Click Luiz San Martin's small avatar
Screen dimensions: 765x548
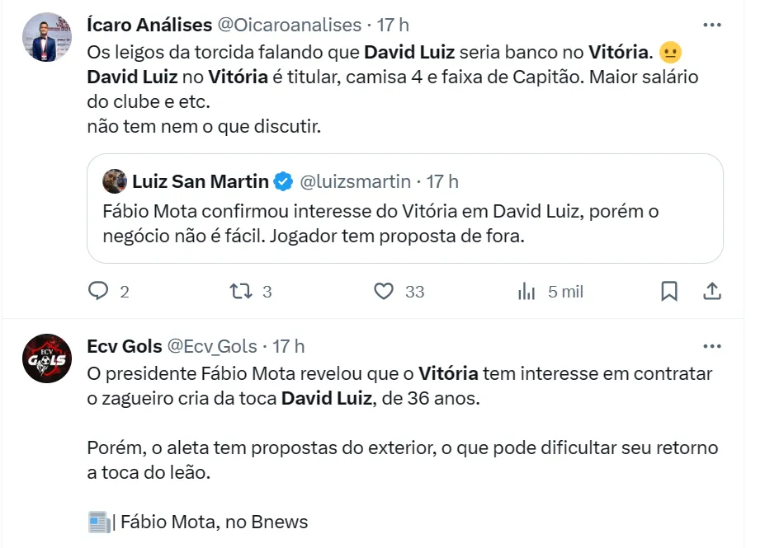(115, 181)
